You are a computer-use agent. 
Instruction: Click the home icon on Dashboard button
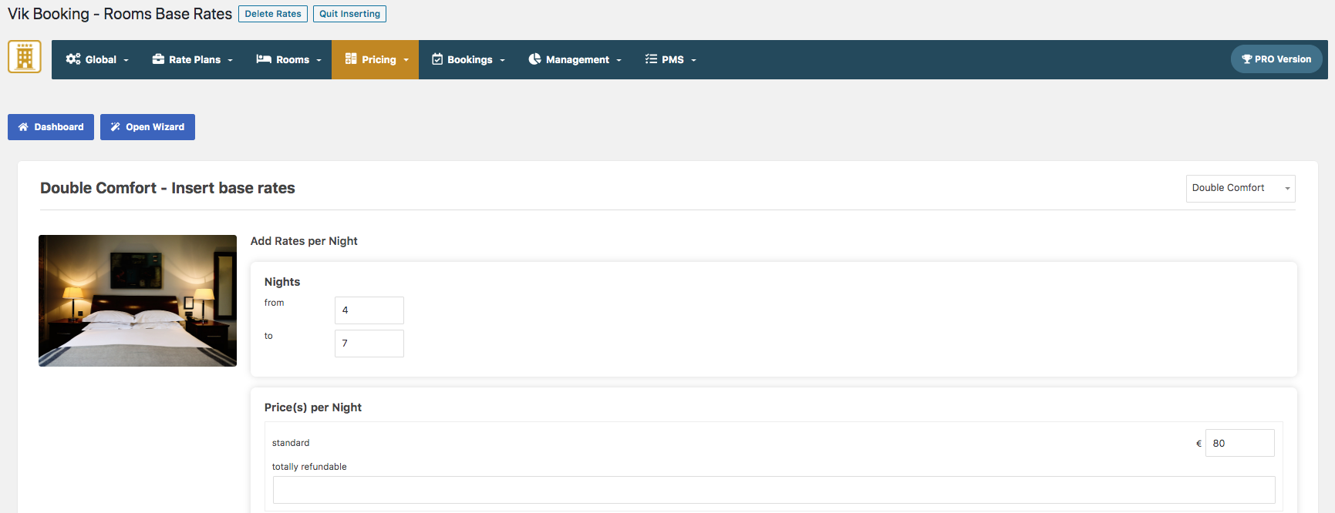click(x=23, y=127)
